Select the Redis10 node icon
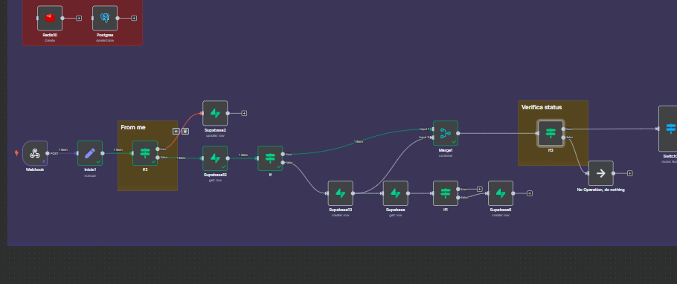The width and height of the screenshot is (677, 284). [x=50, y=18]
